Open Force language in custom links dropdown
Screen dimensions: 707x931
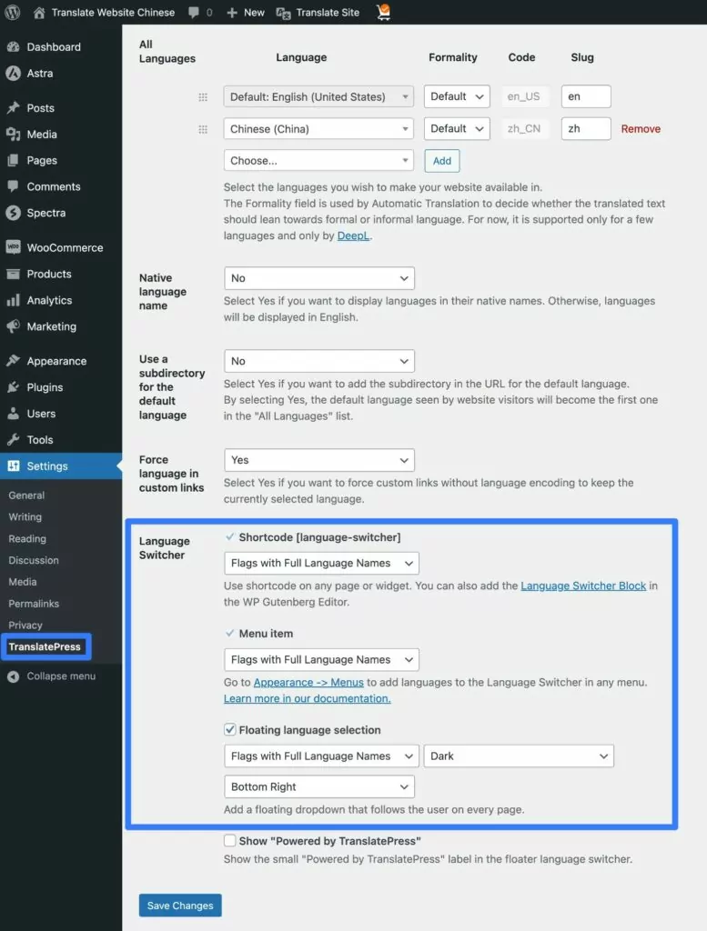click(319, 460)
